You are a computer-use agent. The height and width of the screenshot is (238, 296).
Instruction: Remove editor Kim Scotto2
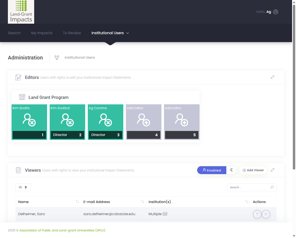tap(67, 120)
